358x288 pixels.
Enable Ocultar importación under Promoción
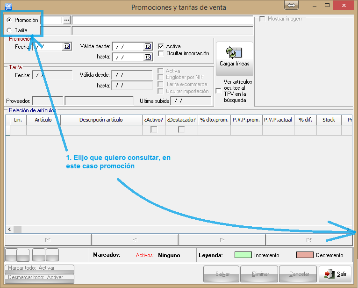(x=161, y=53)
